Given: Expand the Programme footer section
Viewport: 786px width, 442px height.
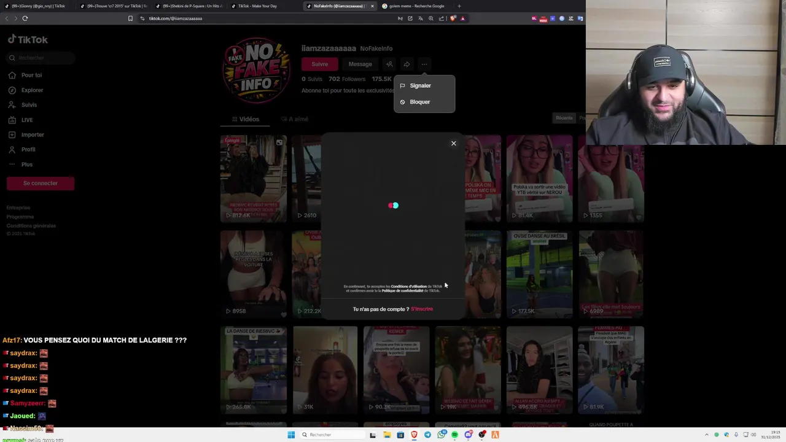Looking at the screenshot, I should click(20, 217).
